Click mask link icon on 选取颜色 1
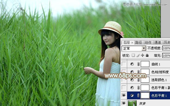Viewport: 170px width, 106px height. [x=138, y=80]
